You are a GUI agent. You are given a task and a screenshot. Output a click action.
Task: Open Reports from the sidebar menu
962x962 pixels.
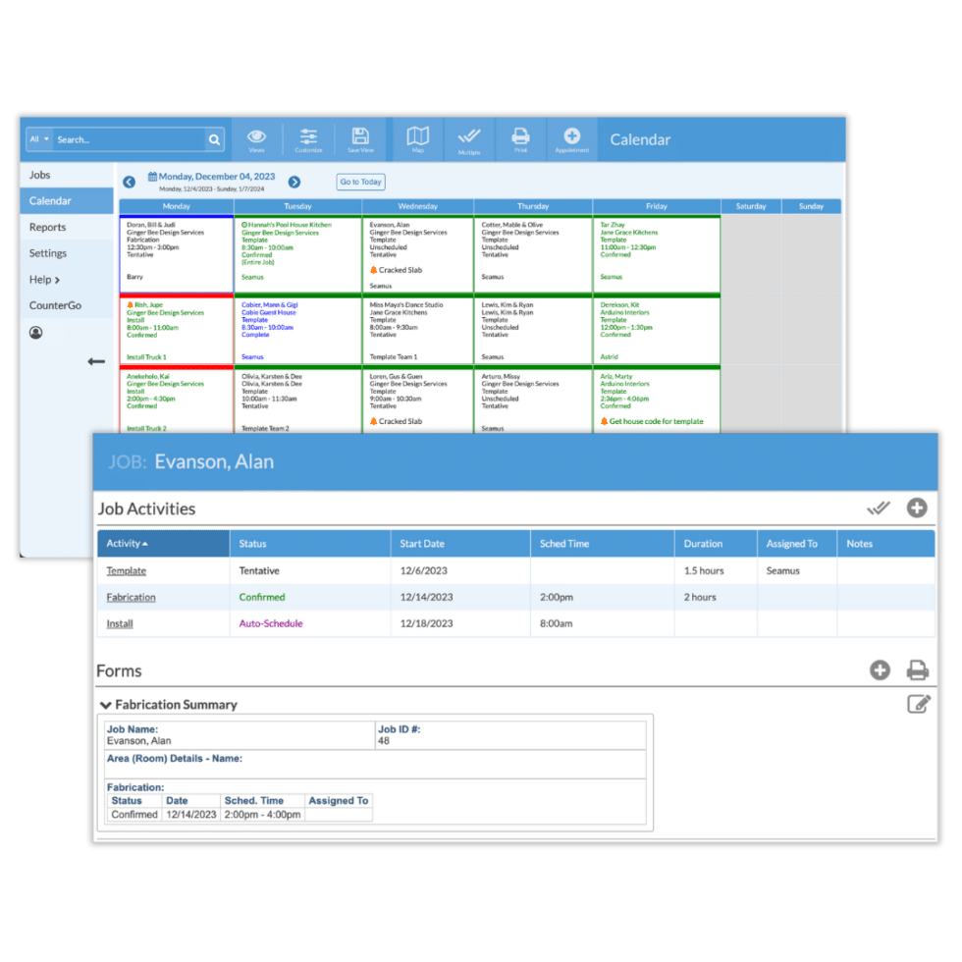point(47,227)
